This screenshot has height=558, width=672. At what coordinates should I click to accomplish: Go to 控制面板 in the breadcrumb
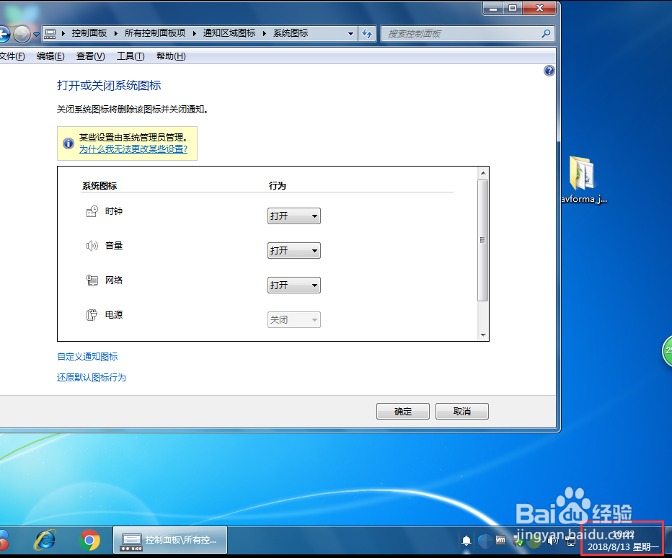(89, 33)
